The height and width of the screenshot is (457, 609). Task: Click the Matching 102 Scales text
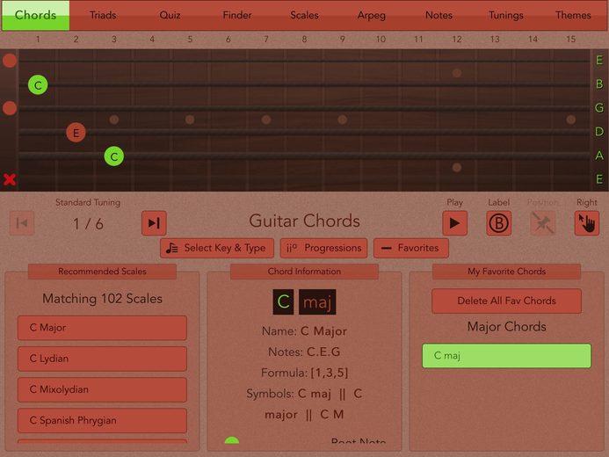102,299
